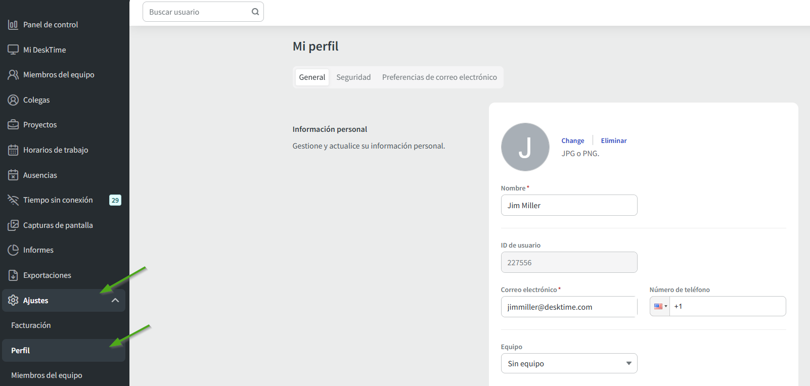The width and height of the screenshot is (810, 386).
Task: Click the Change photo link
Action: (572, 140)
